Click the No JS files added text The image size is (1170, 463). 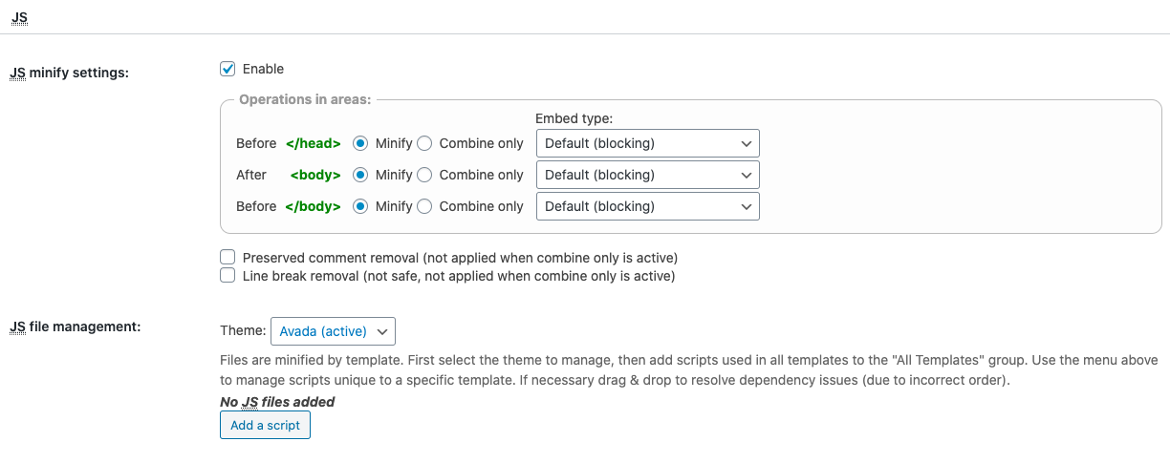coord(277,402)
